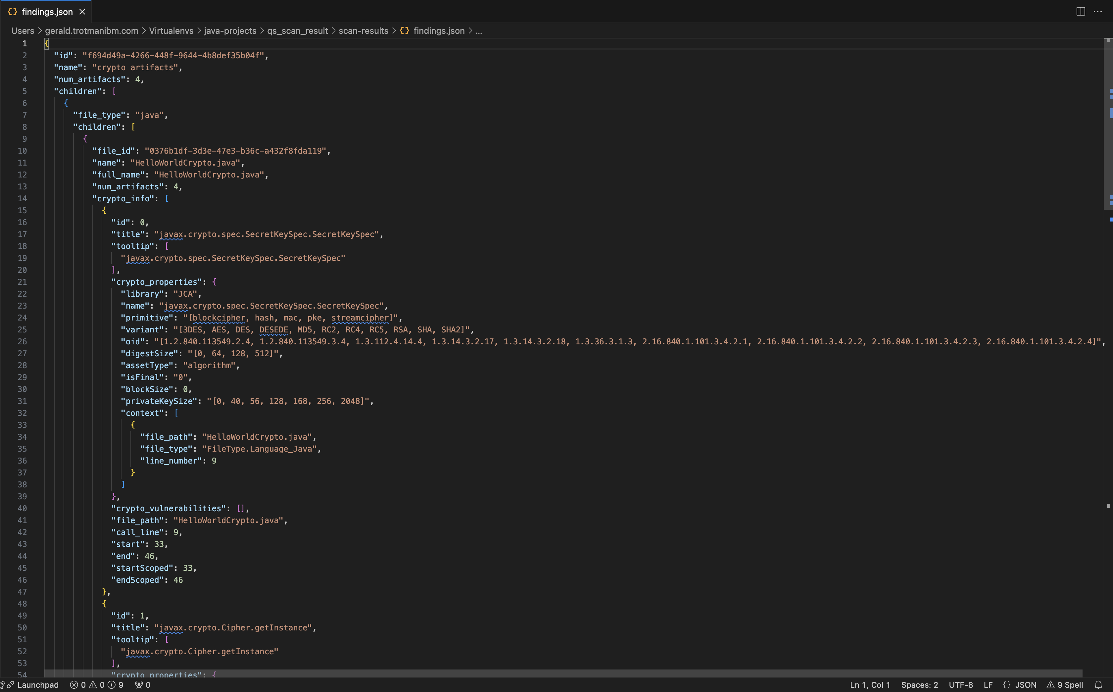Click the qs_scan_result breadcrumb segment
Image resolution: width=1113 pixels, height=692 pixels.
297,31
